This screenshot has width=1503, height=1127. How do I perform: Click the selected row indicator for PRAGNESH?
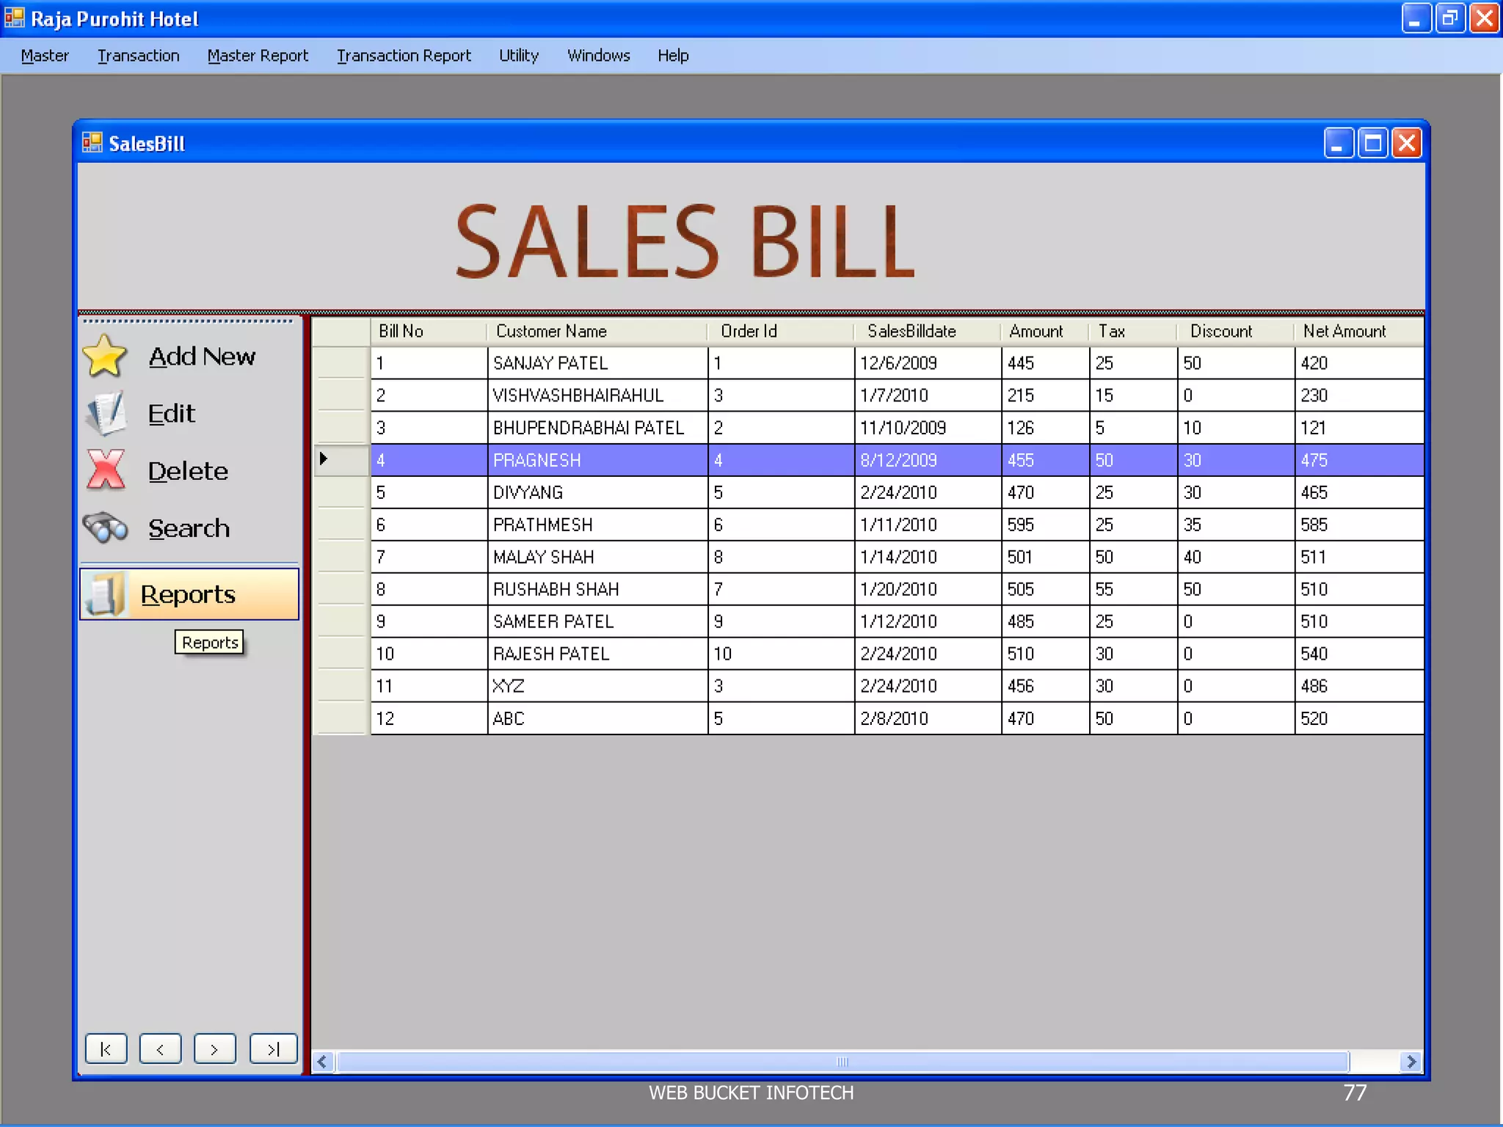[342, 460]
